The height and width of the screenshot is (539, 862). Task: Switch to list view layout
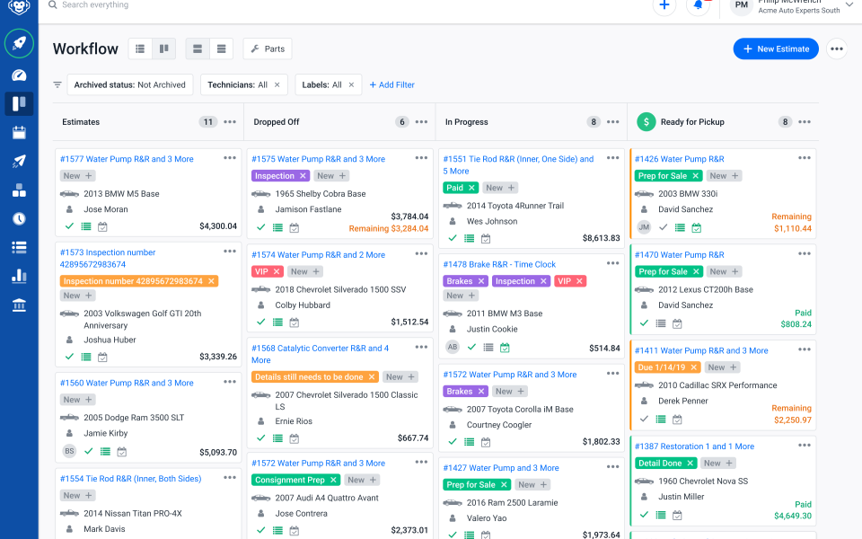click(x=140, y=49)
